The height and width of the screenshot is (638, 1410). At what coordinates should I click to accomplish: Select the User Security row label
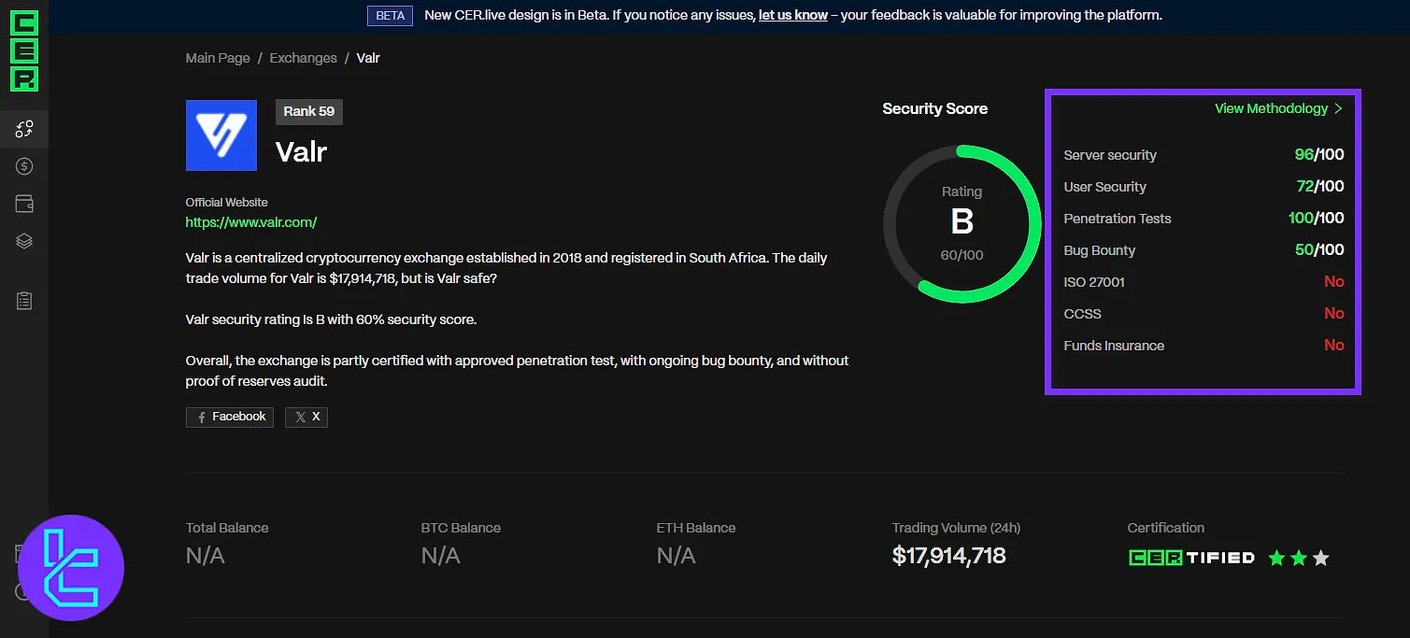(1104, 187)
